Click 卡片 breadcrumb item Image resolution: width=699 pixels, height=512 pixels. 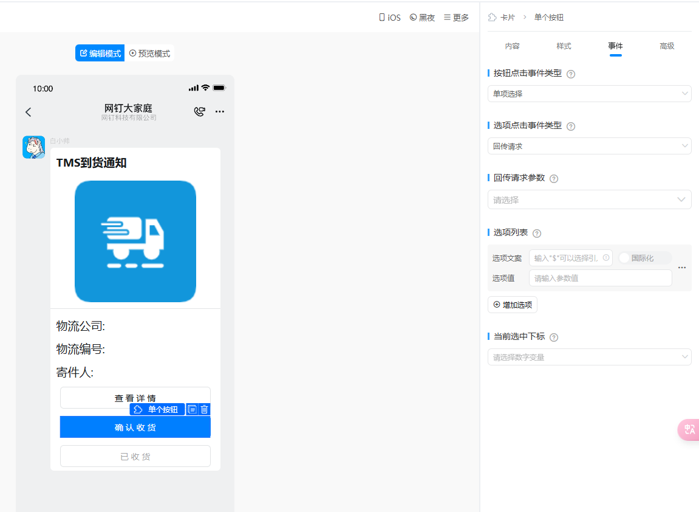point(502,18)
